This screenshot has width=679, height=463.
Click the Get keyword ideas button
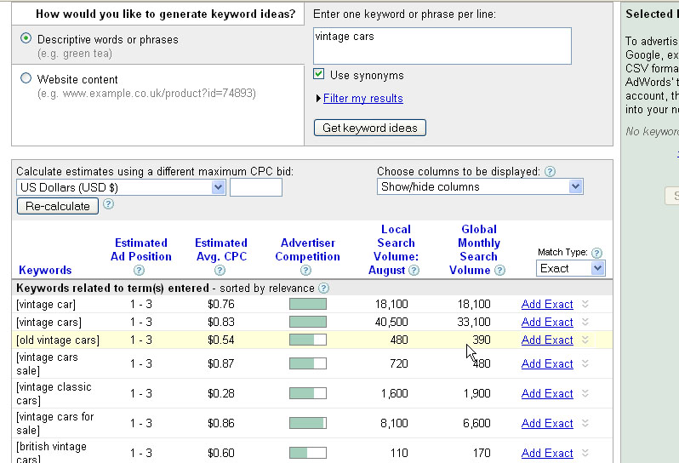click(370, 128)
